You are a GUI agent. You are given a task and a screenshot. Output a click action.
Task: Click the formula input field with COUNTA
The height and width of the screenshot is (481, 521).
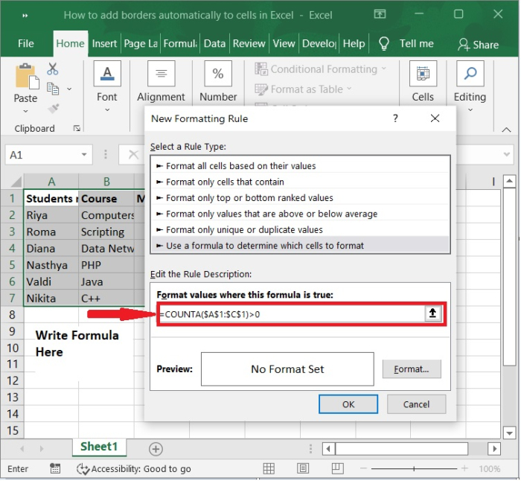pos(292,314)
